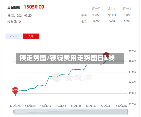Screen dimensions: 141x117
Task: Switch to the 近7天 tab
Action: point(14,36)
